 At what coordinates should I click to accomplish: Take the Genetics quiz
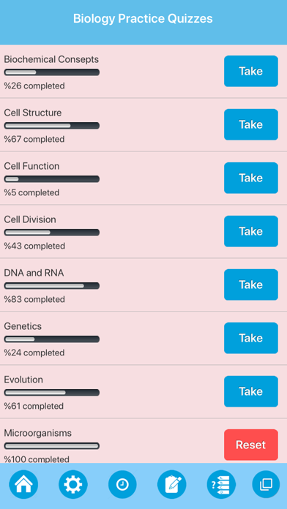point(251,338)
